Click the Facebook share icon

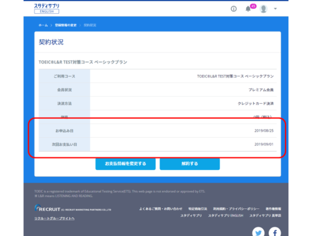coord(275,232)
